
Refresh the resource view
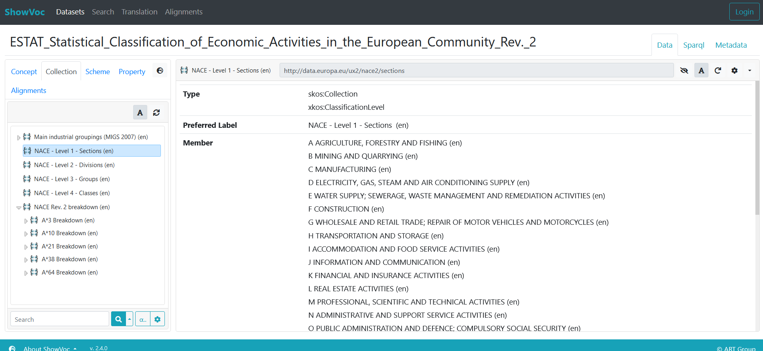click(718, 71)
